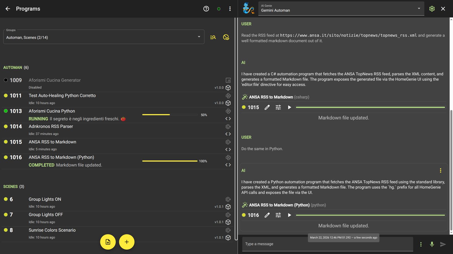This screenshot has height=254, width=453.
Task: Click the help question mark icon
Action: (206, 9)
